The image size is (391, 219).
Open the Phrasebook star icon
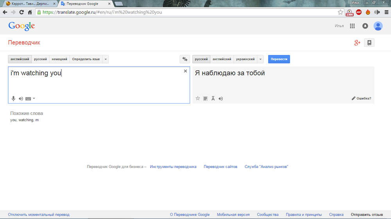369,43
